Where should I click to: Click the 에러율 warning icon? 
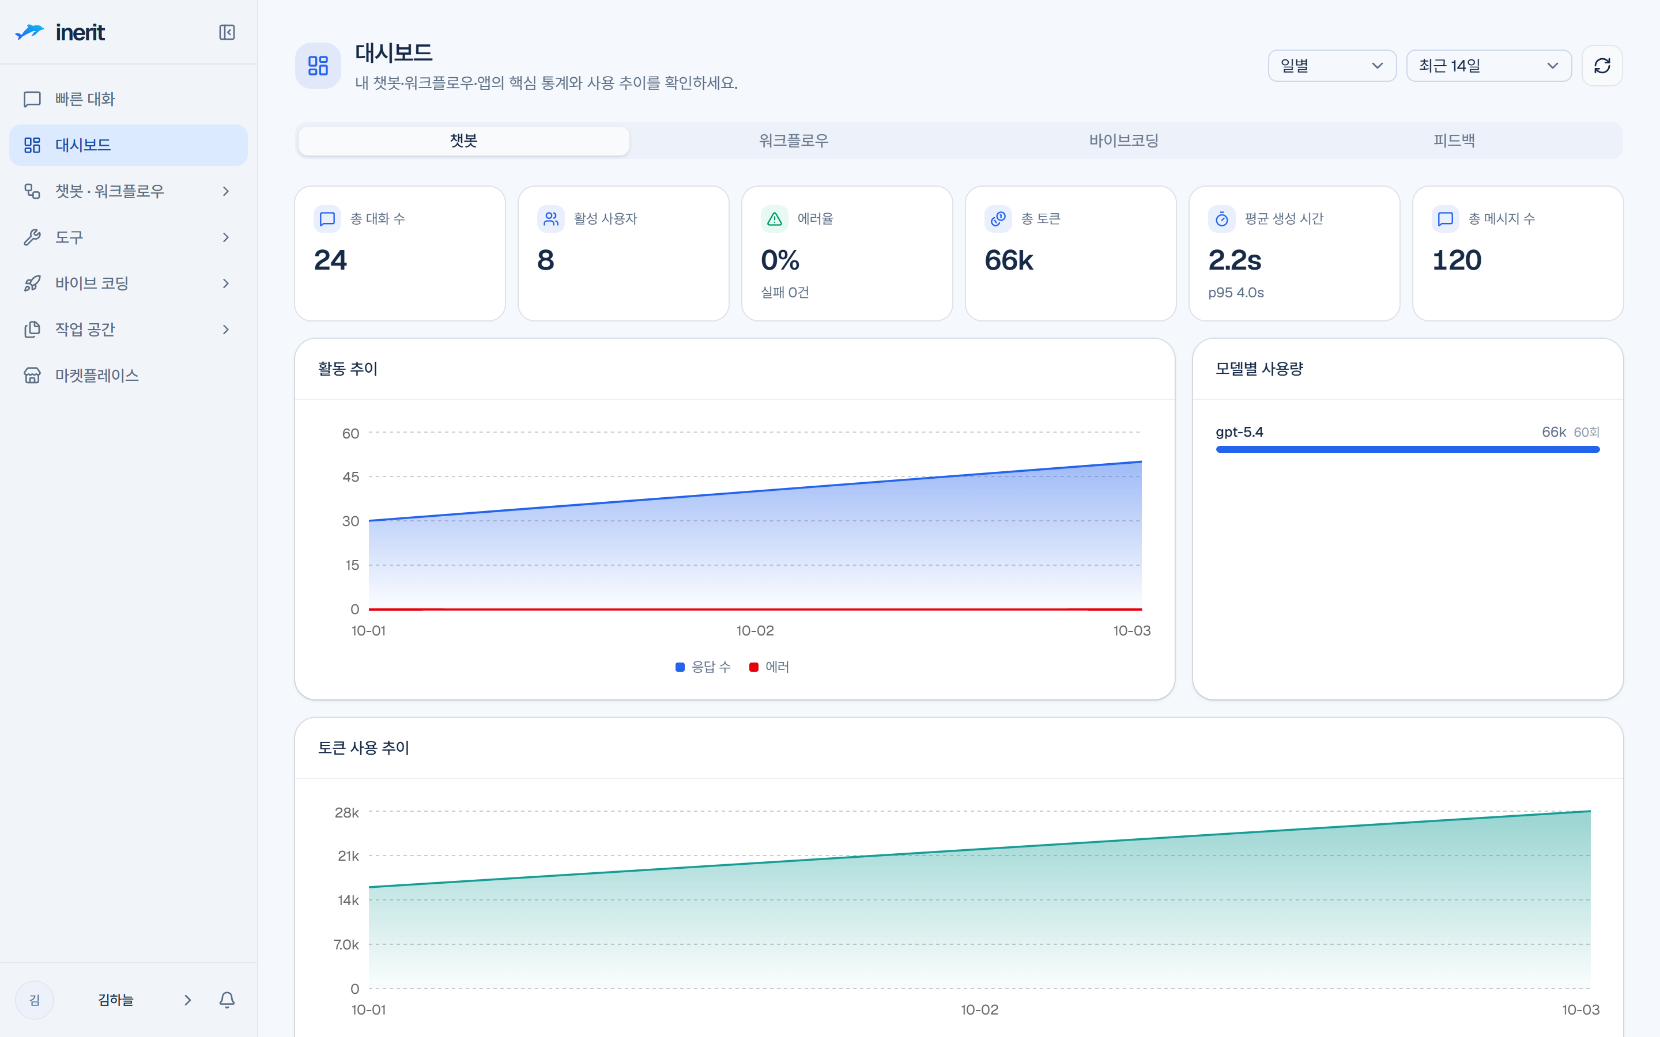click(775, 219)
